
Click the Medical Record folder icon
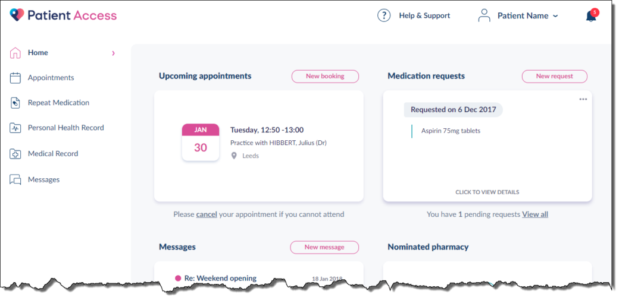coord(15,154)
